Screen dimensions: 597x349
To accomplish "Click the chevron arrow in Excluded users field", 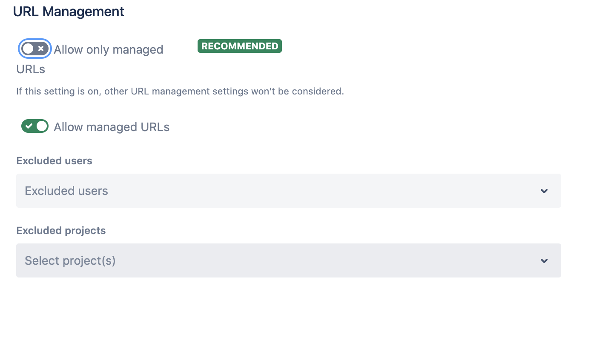I will point(544,191).
